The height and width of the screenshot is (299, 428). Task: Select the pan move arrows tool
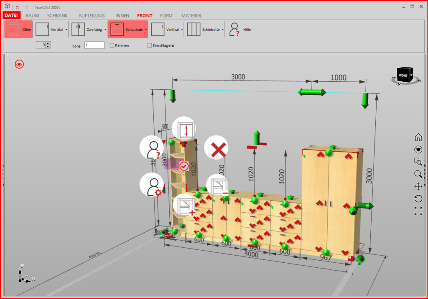point(418,186)
